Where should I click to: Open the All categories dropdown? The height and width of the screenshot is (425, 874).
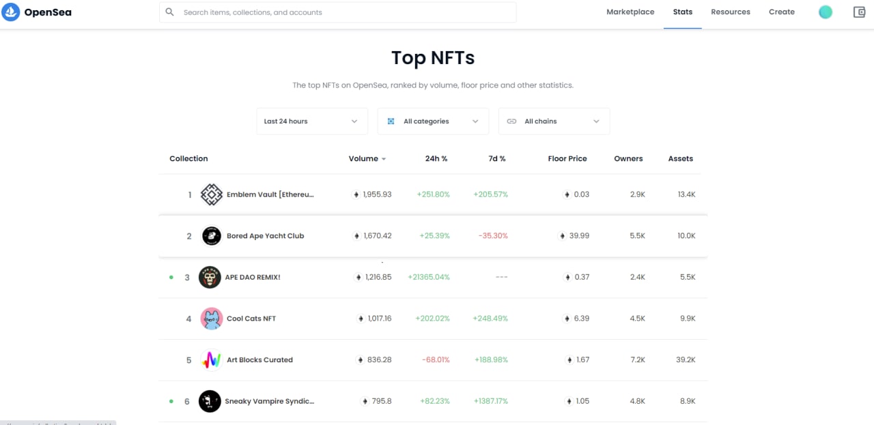433,121
